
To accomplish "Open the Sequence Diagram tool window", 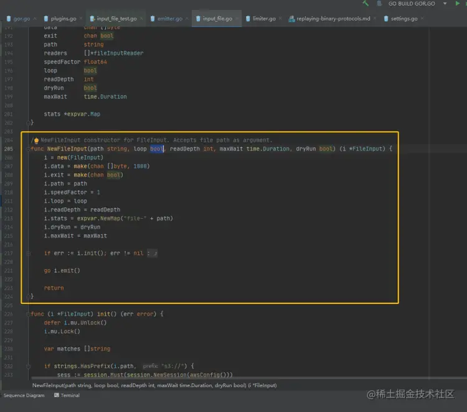I will [24, 395].
